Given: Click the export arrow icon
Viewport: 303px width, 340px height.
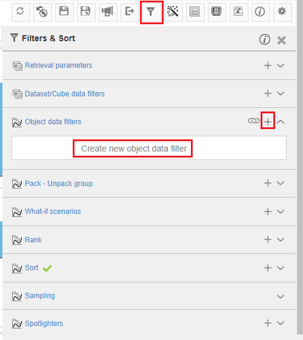Looking at the screenshot, I should point(130,12).
